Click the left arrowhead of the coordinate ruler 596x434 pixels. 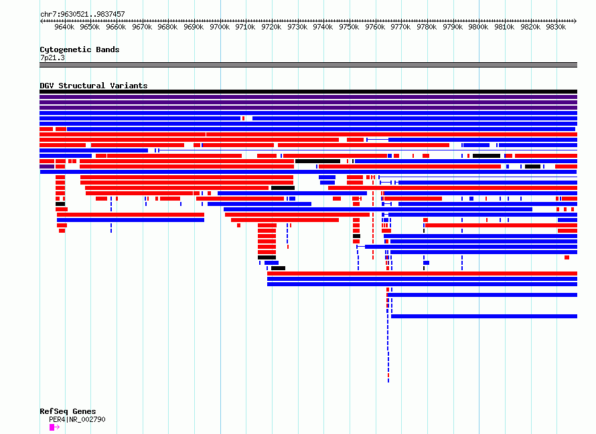point(42,21)
